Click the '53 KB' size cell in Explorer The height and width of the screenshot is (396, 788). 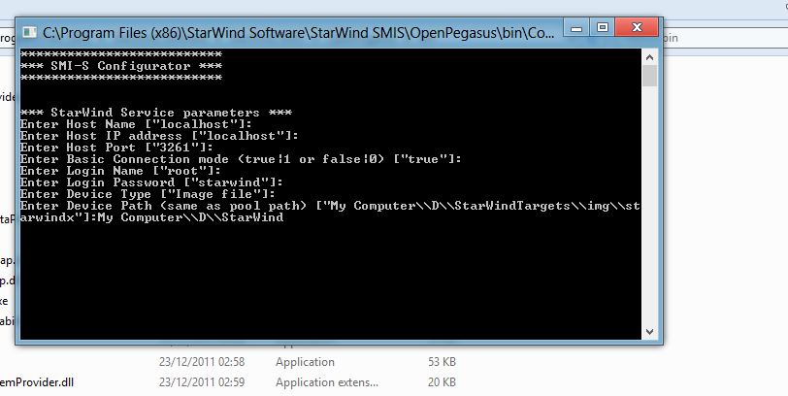click(x=442, y=362)
